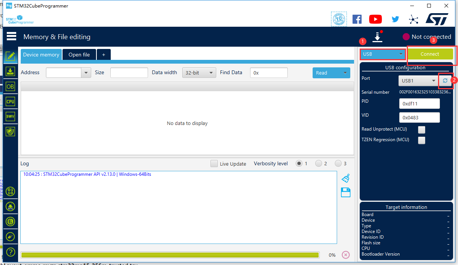Click the Connect button
This screenshot has height=265, width=458.
[430, 54]
